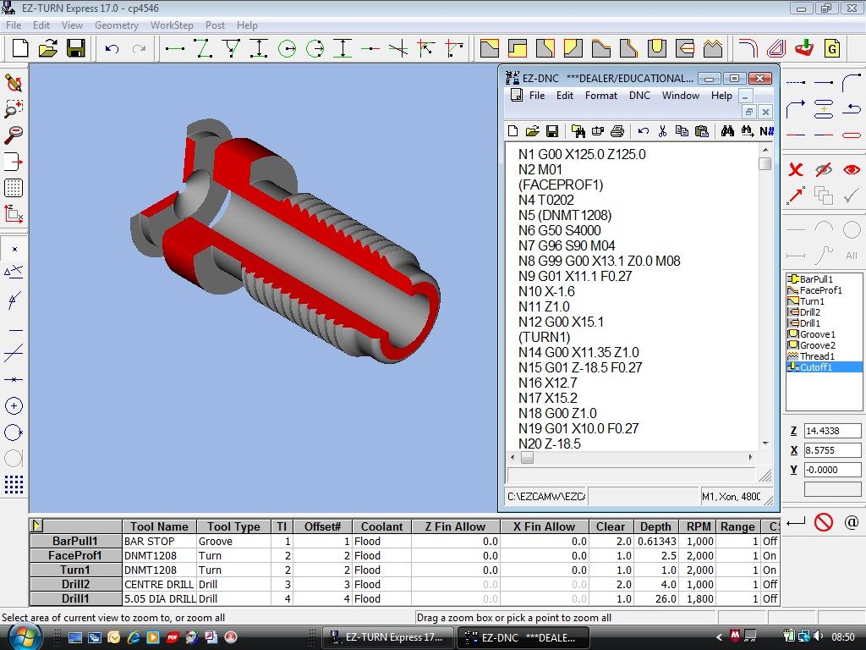Screen dimensions: 866x650
Task: Click the N# renumber icon in EZ-DNC
Action: click(766, 131)
